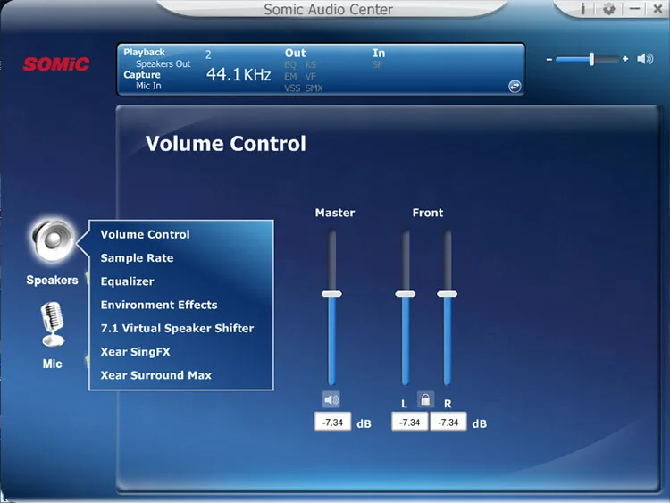Open 7.1 Virtual Speaker Shifter entry

point(177,328)
